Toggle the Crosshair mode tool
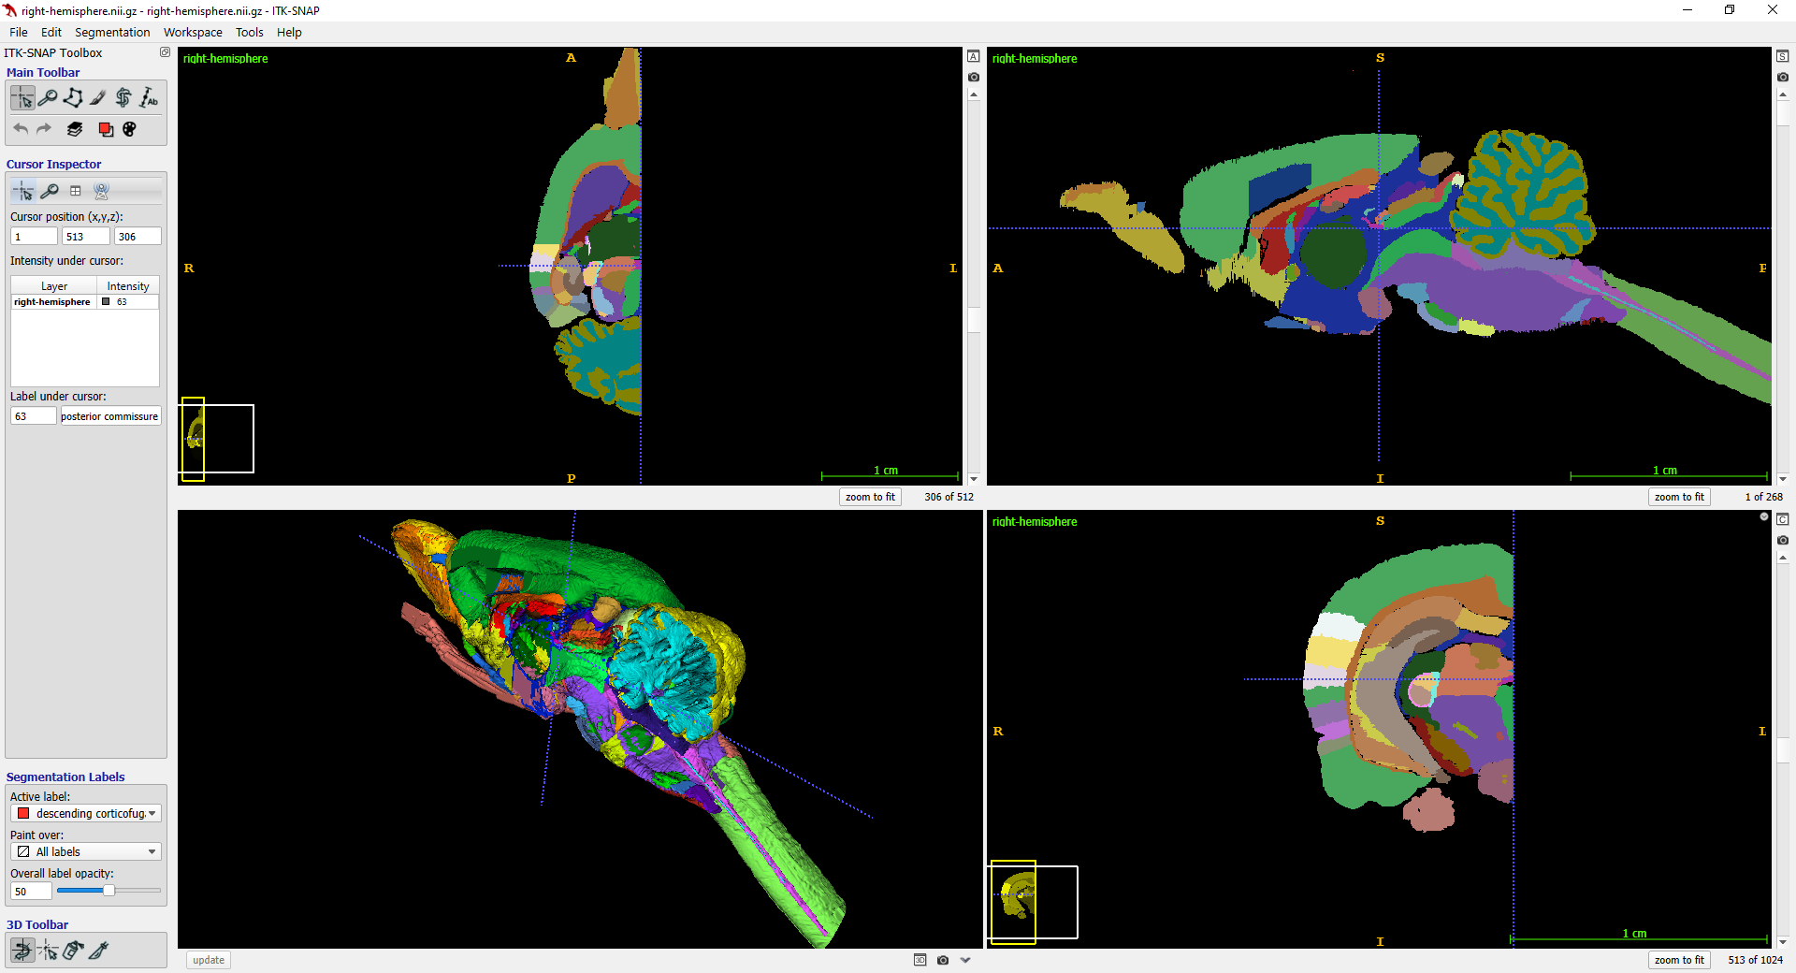 (22, 97)
